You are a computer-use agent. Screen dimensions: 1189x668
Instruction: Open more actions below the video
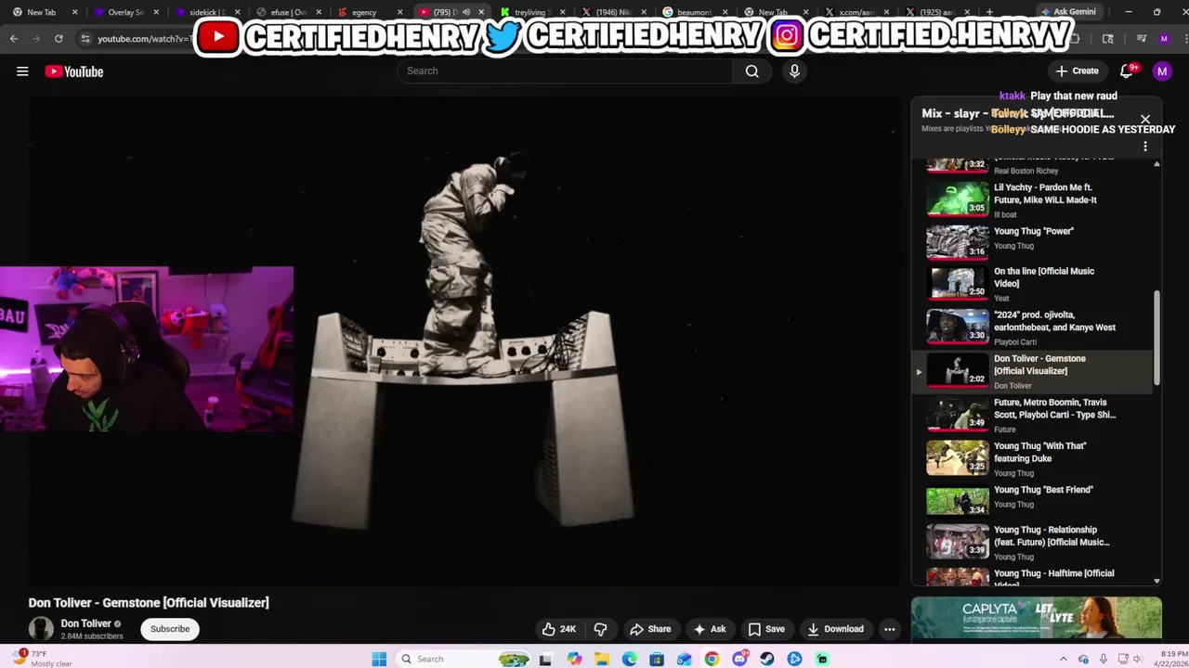click(890, 629)
